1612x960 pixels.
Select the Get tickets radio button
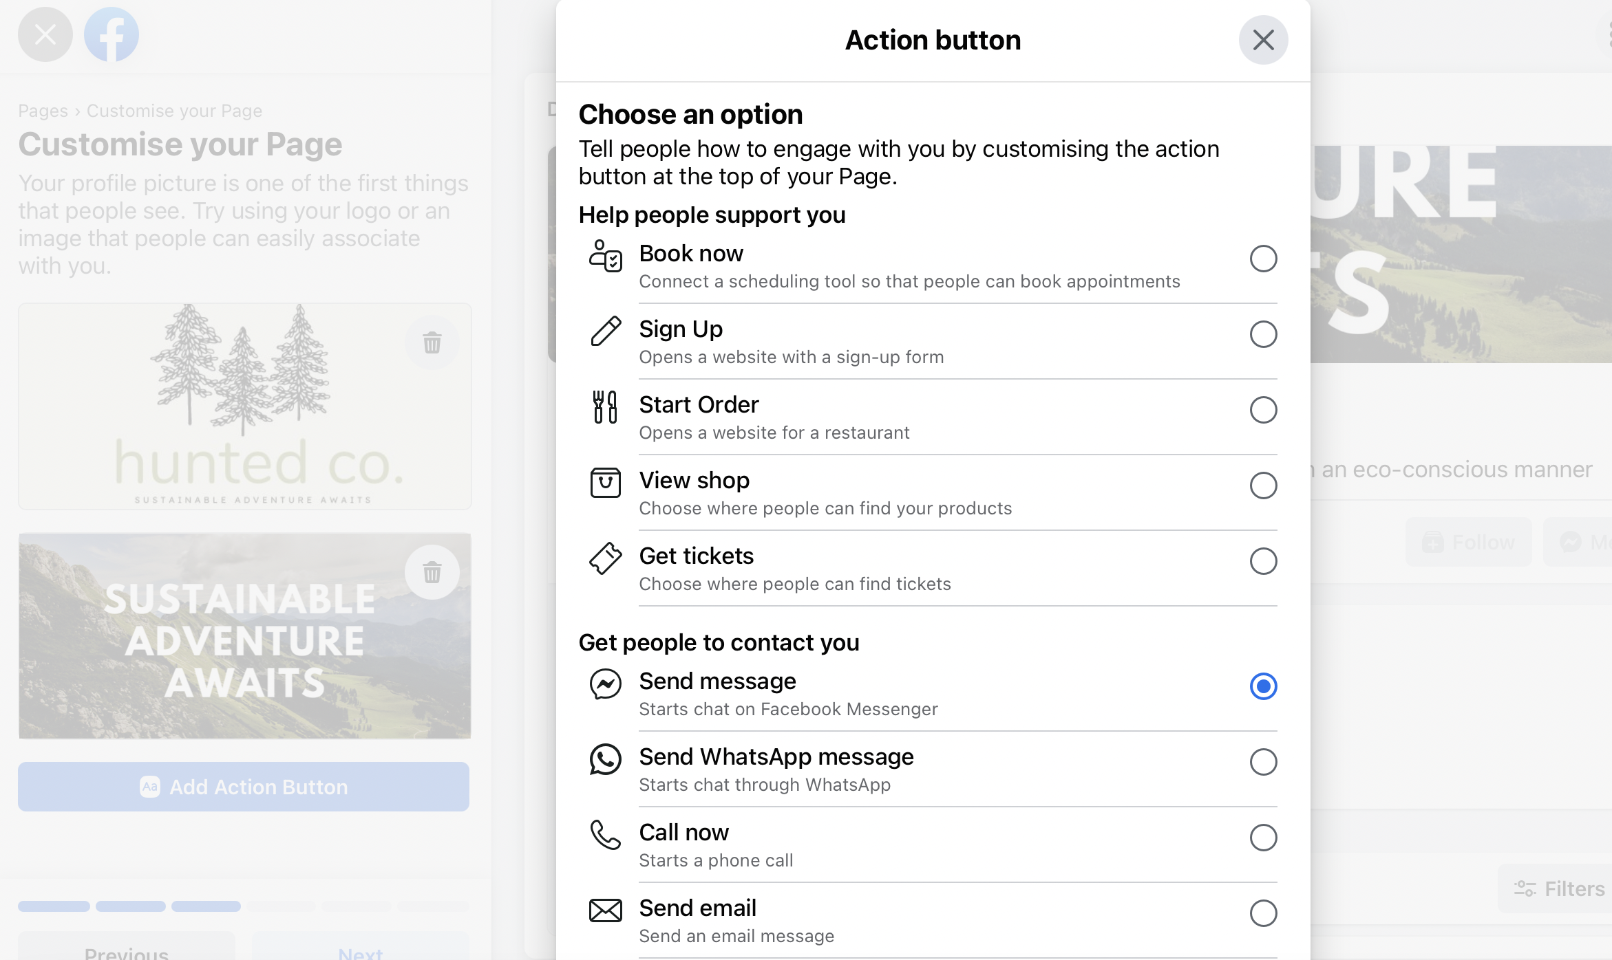pos(1264,561)
